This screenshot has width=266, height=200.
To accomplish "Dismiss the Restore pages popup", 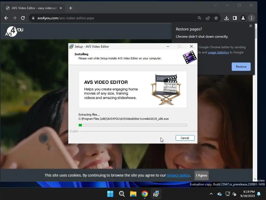I will (x=251, y=26).
